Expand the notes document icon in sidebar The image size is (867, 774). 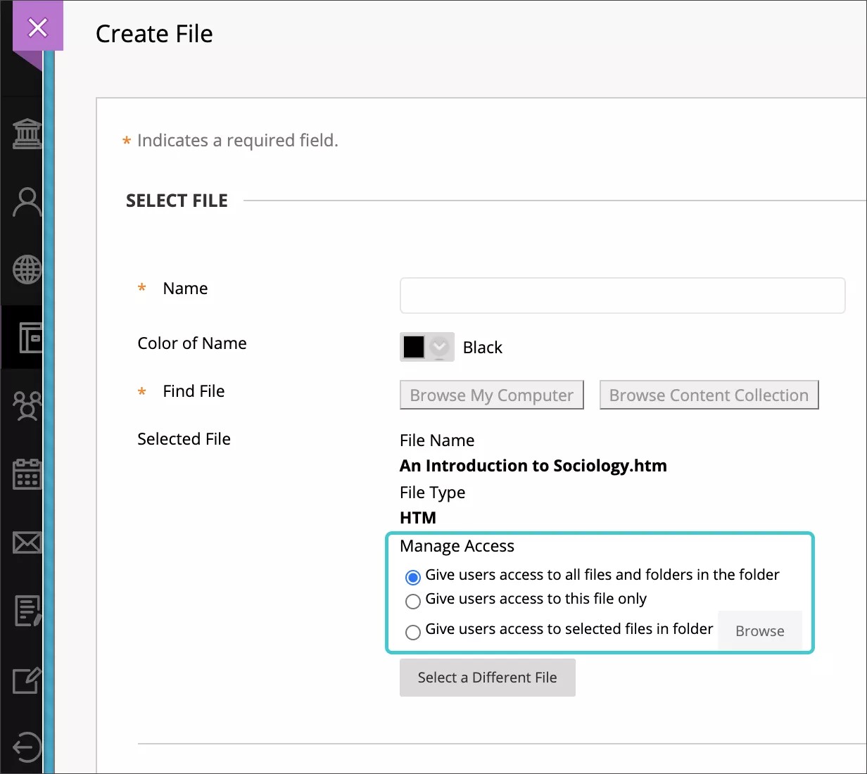click(x=27, y=611)
